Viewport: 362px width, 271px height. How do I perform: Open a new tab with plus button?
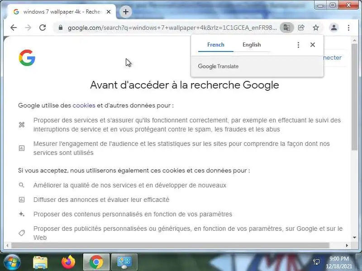[x=126, y=12]
